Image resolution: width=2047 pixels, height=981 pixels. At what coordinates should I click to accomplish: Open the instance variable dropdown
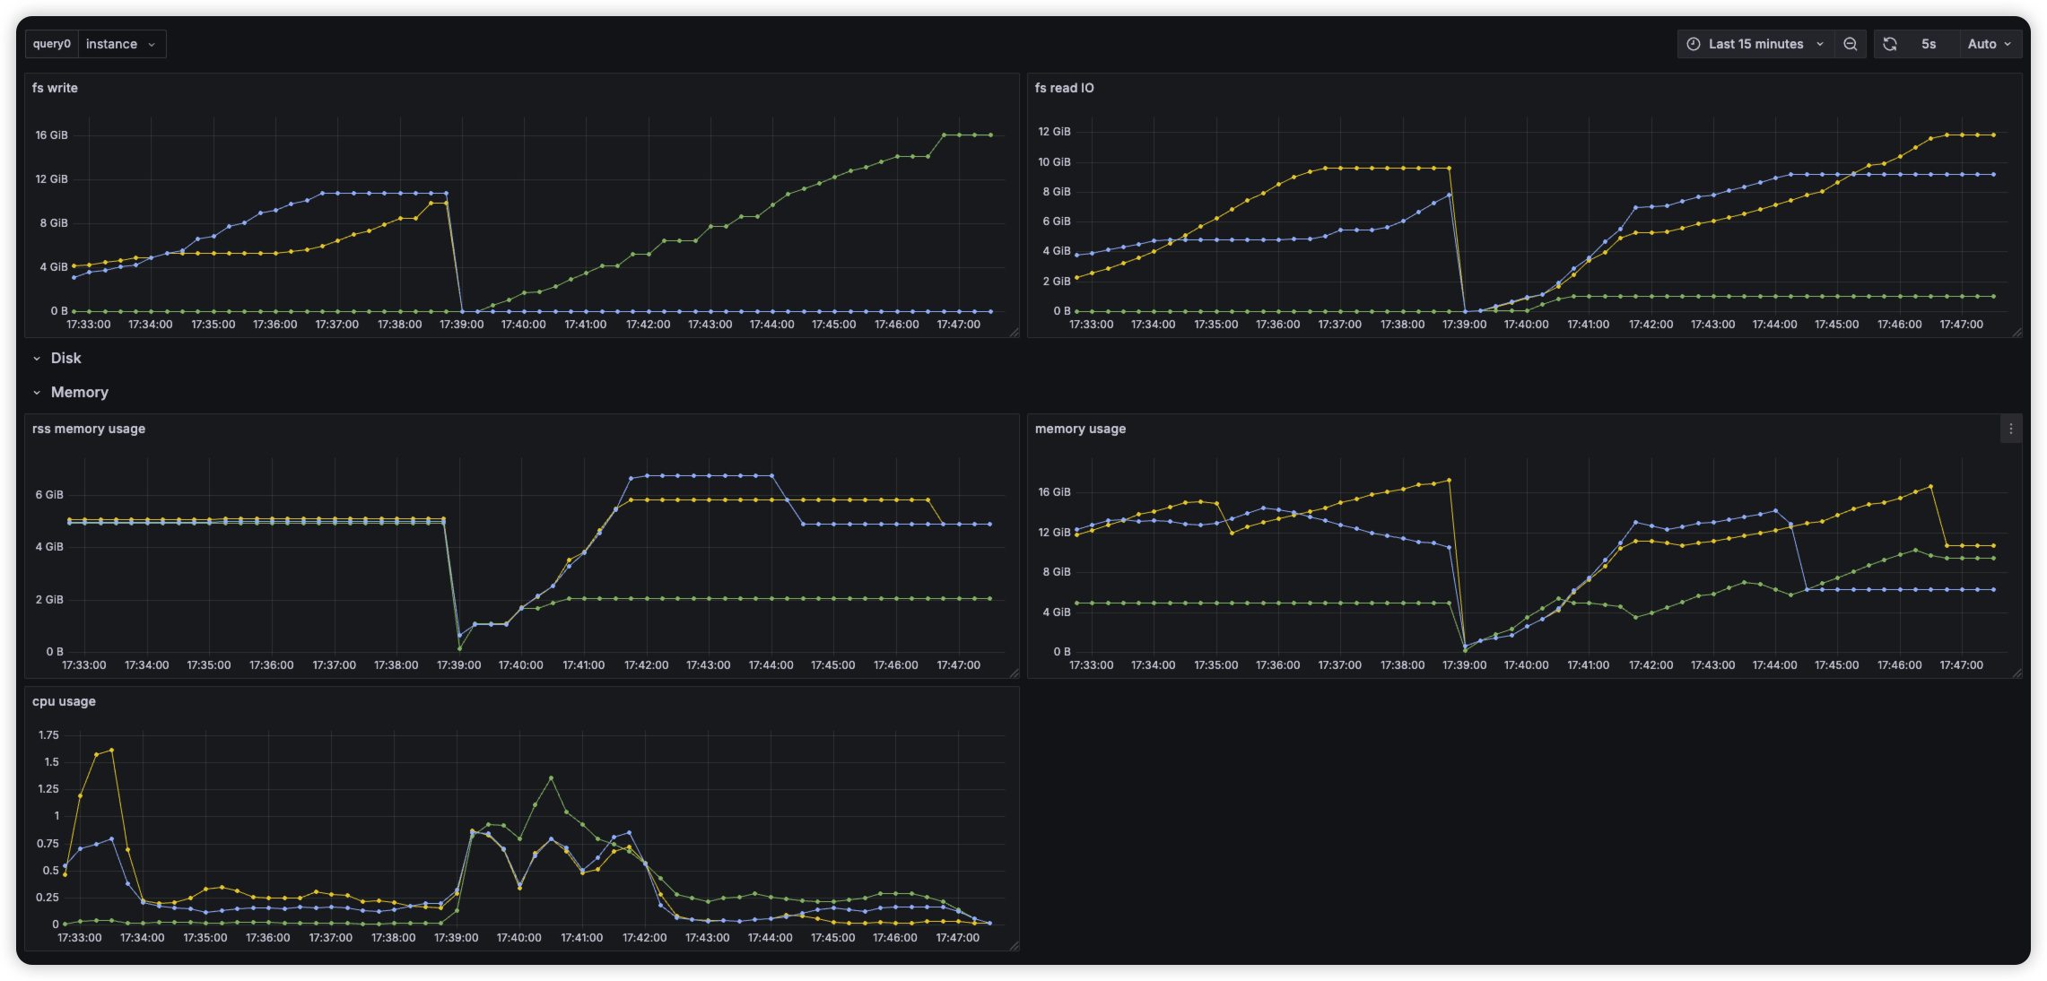point(121,44)
